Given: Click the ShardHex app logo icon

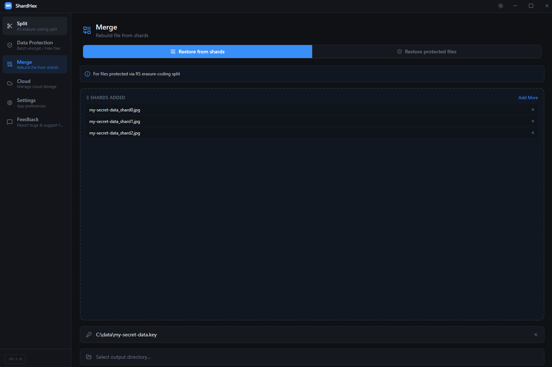Looking at the screenshot, I should tap(8, 6).
